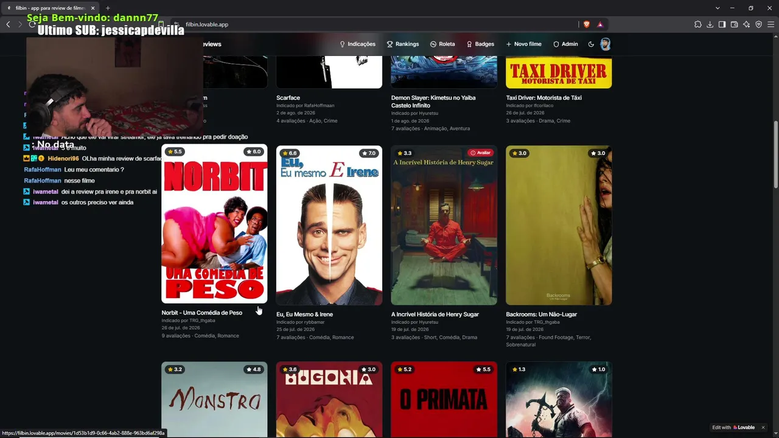Open A Incrível História de Henry Sugar title
This screenshot has width=779, height=438.
(x=435, y=315)
